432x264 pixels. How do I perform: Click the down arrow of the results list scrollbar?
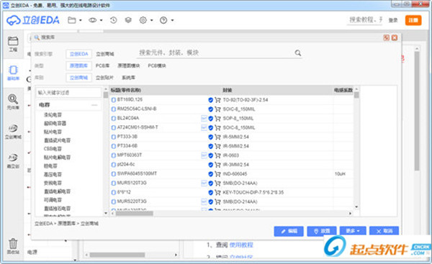356,206
